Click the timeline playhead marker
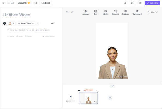 click(79, 91)
